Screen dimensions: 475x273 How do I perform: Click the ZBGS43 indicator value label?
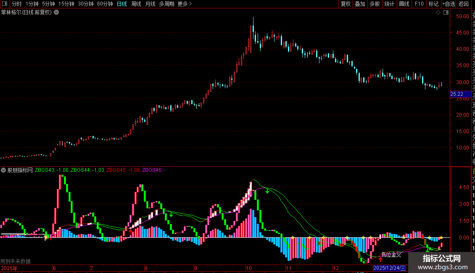click(x=52, y=170)
